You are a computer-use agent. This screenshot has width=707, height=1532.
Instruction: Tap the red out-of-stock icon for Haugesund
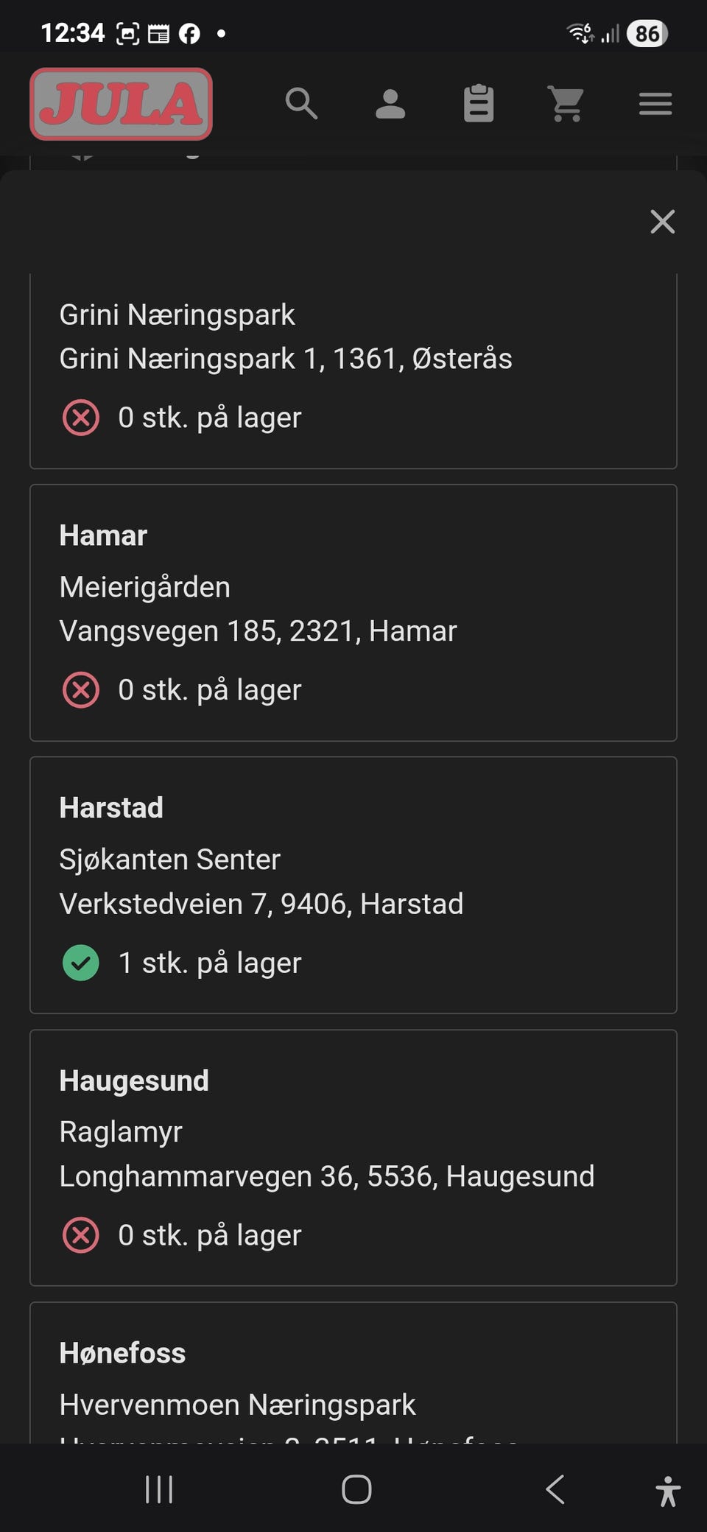pos(81,1235)
